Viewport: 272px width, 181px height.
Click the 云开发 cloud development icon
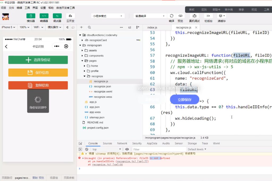tap(70, 16)
